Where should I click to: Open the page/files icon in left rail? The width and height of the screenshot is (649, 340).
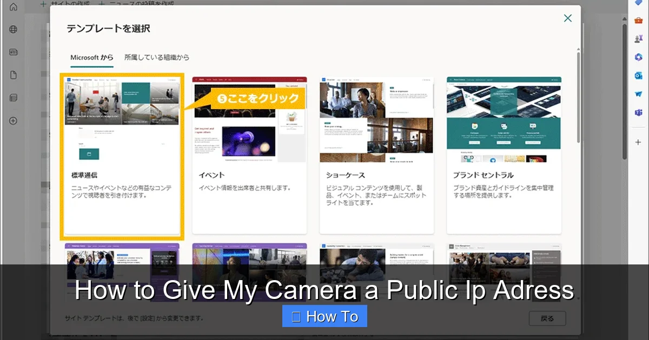point(14,75)
